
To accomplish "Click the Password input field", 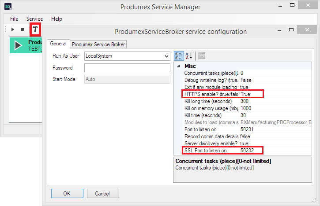I will coord(127,68).
